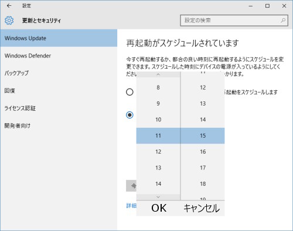The width and height of the screenshot is (293, 231).
Task: Select highlighted hour 11
Action: pyautogui.click(x=158, y=135)
